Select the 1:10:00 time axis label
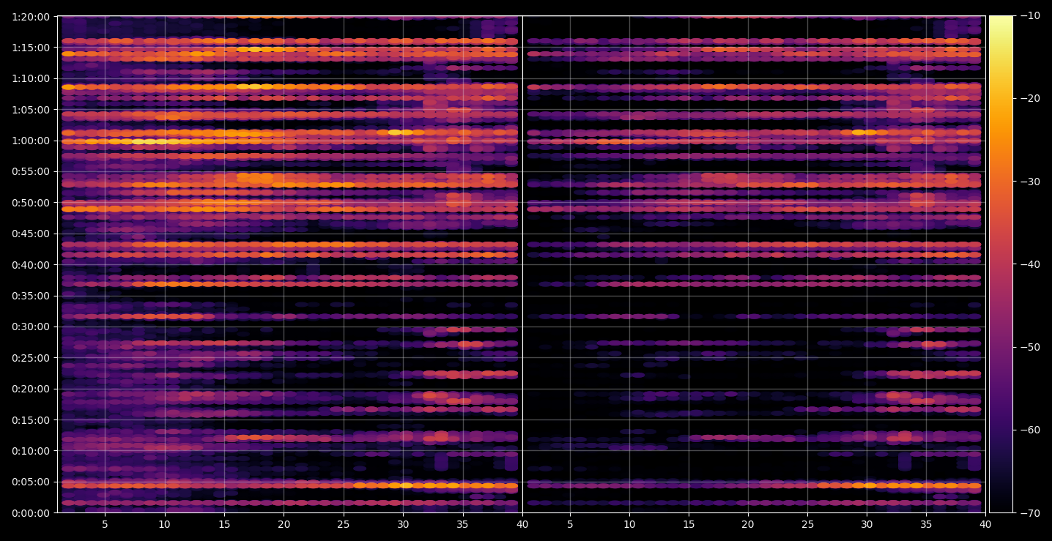The image size is (1052, 541). [31, 78]
